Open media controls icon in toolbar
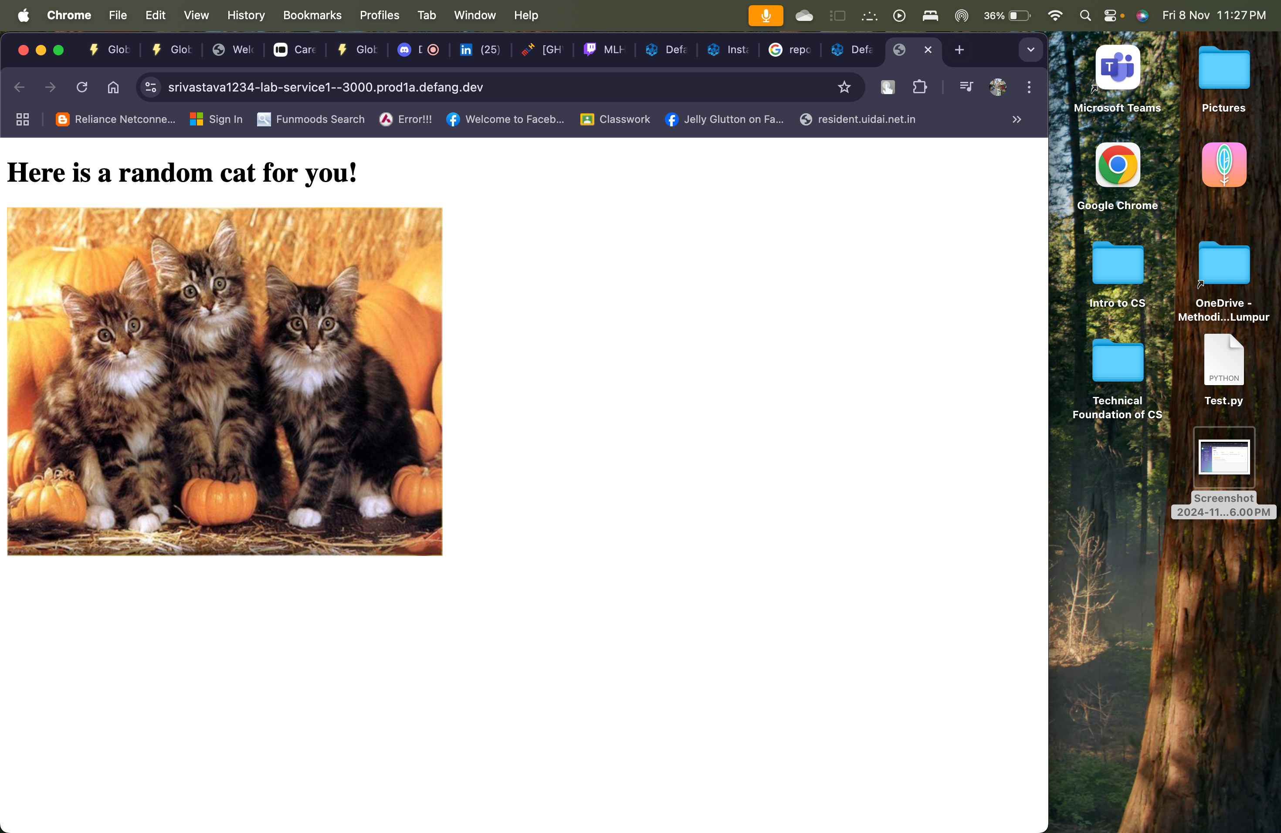 coord(966,87)
